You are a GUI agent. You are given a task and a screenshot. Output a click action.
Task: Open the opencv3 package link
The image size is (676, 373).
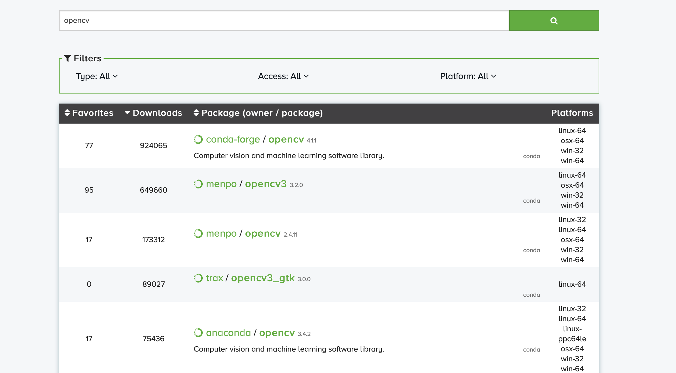pyautogui.click(x=266, y=184)
